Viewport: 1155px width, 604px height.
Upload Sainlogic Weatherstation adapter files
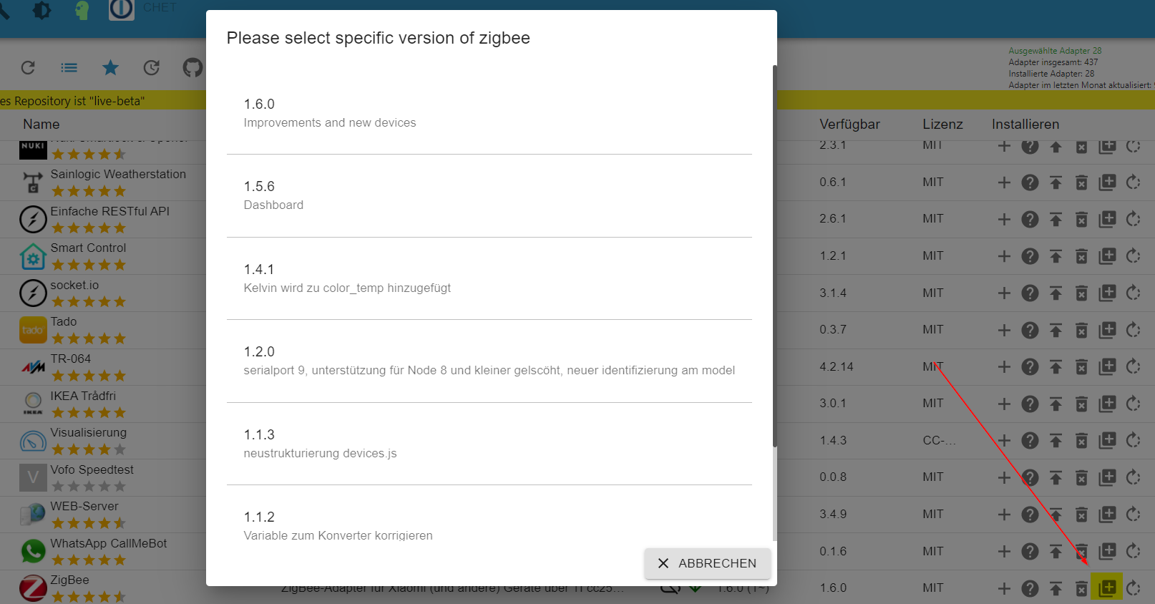(1056, 182)
